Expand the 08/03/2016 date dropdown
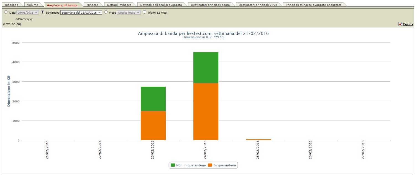Screen dimensions: 417x178 tap(27, 12)
